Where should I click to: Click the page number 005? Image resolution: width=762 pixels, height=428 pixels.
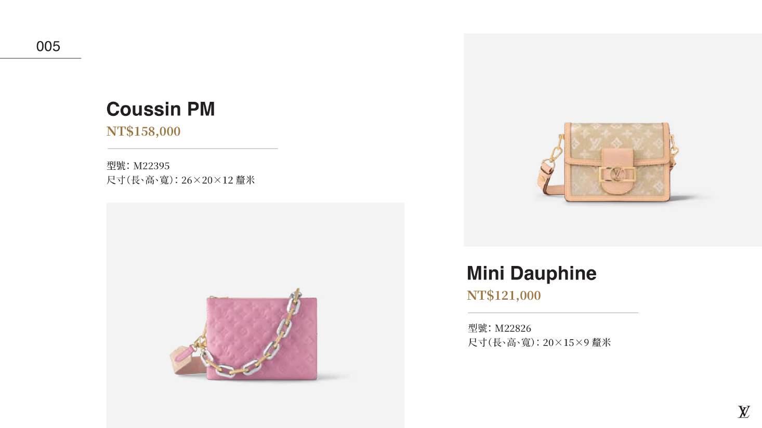pos(48,46)
